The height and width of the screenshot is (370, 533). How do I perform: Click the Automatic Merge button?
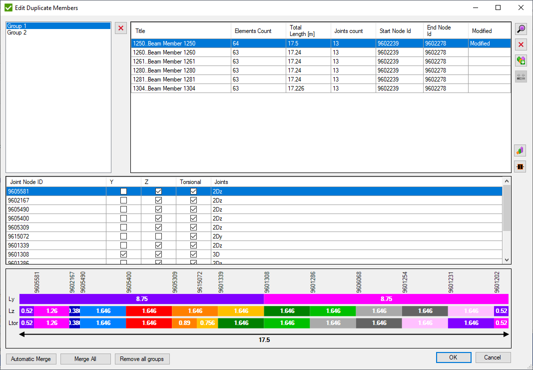click(30, 358)
